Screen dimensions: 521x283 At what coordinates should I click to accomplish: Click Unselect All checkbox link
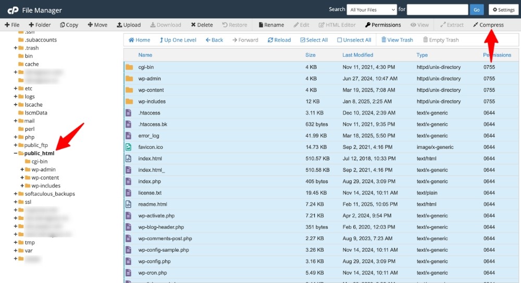[354, 40]
